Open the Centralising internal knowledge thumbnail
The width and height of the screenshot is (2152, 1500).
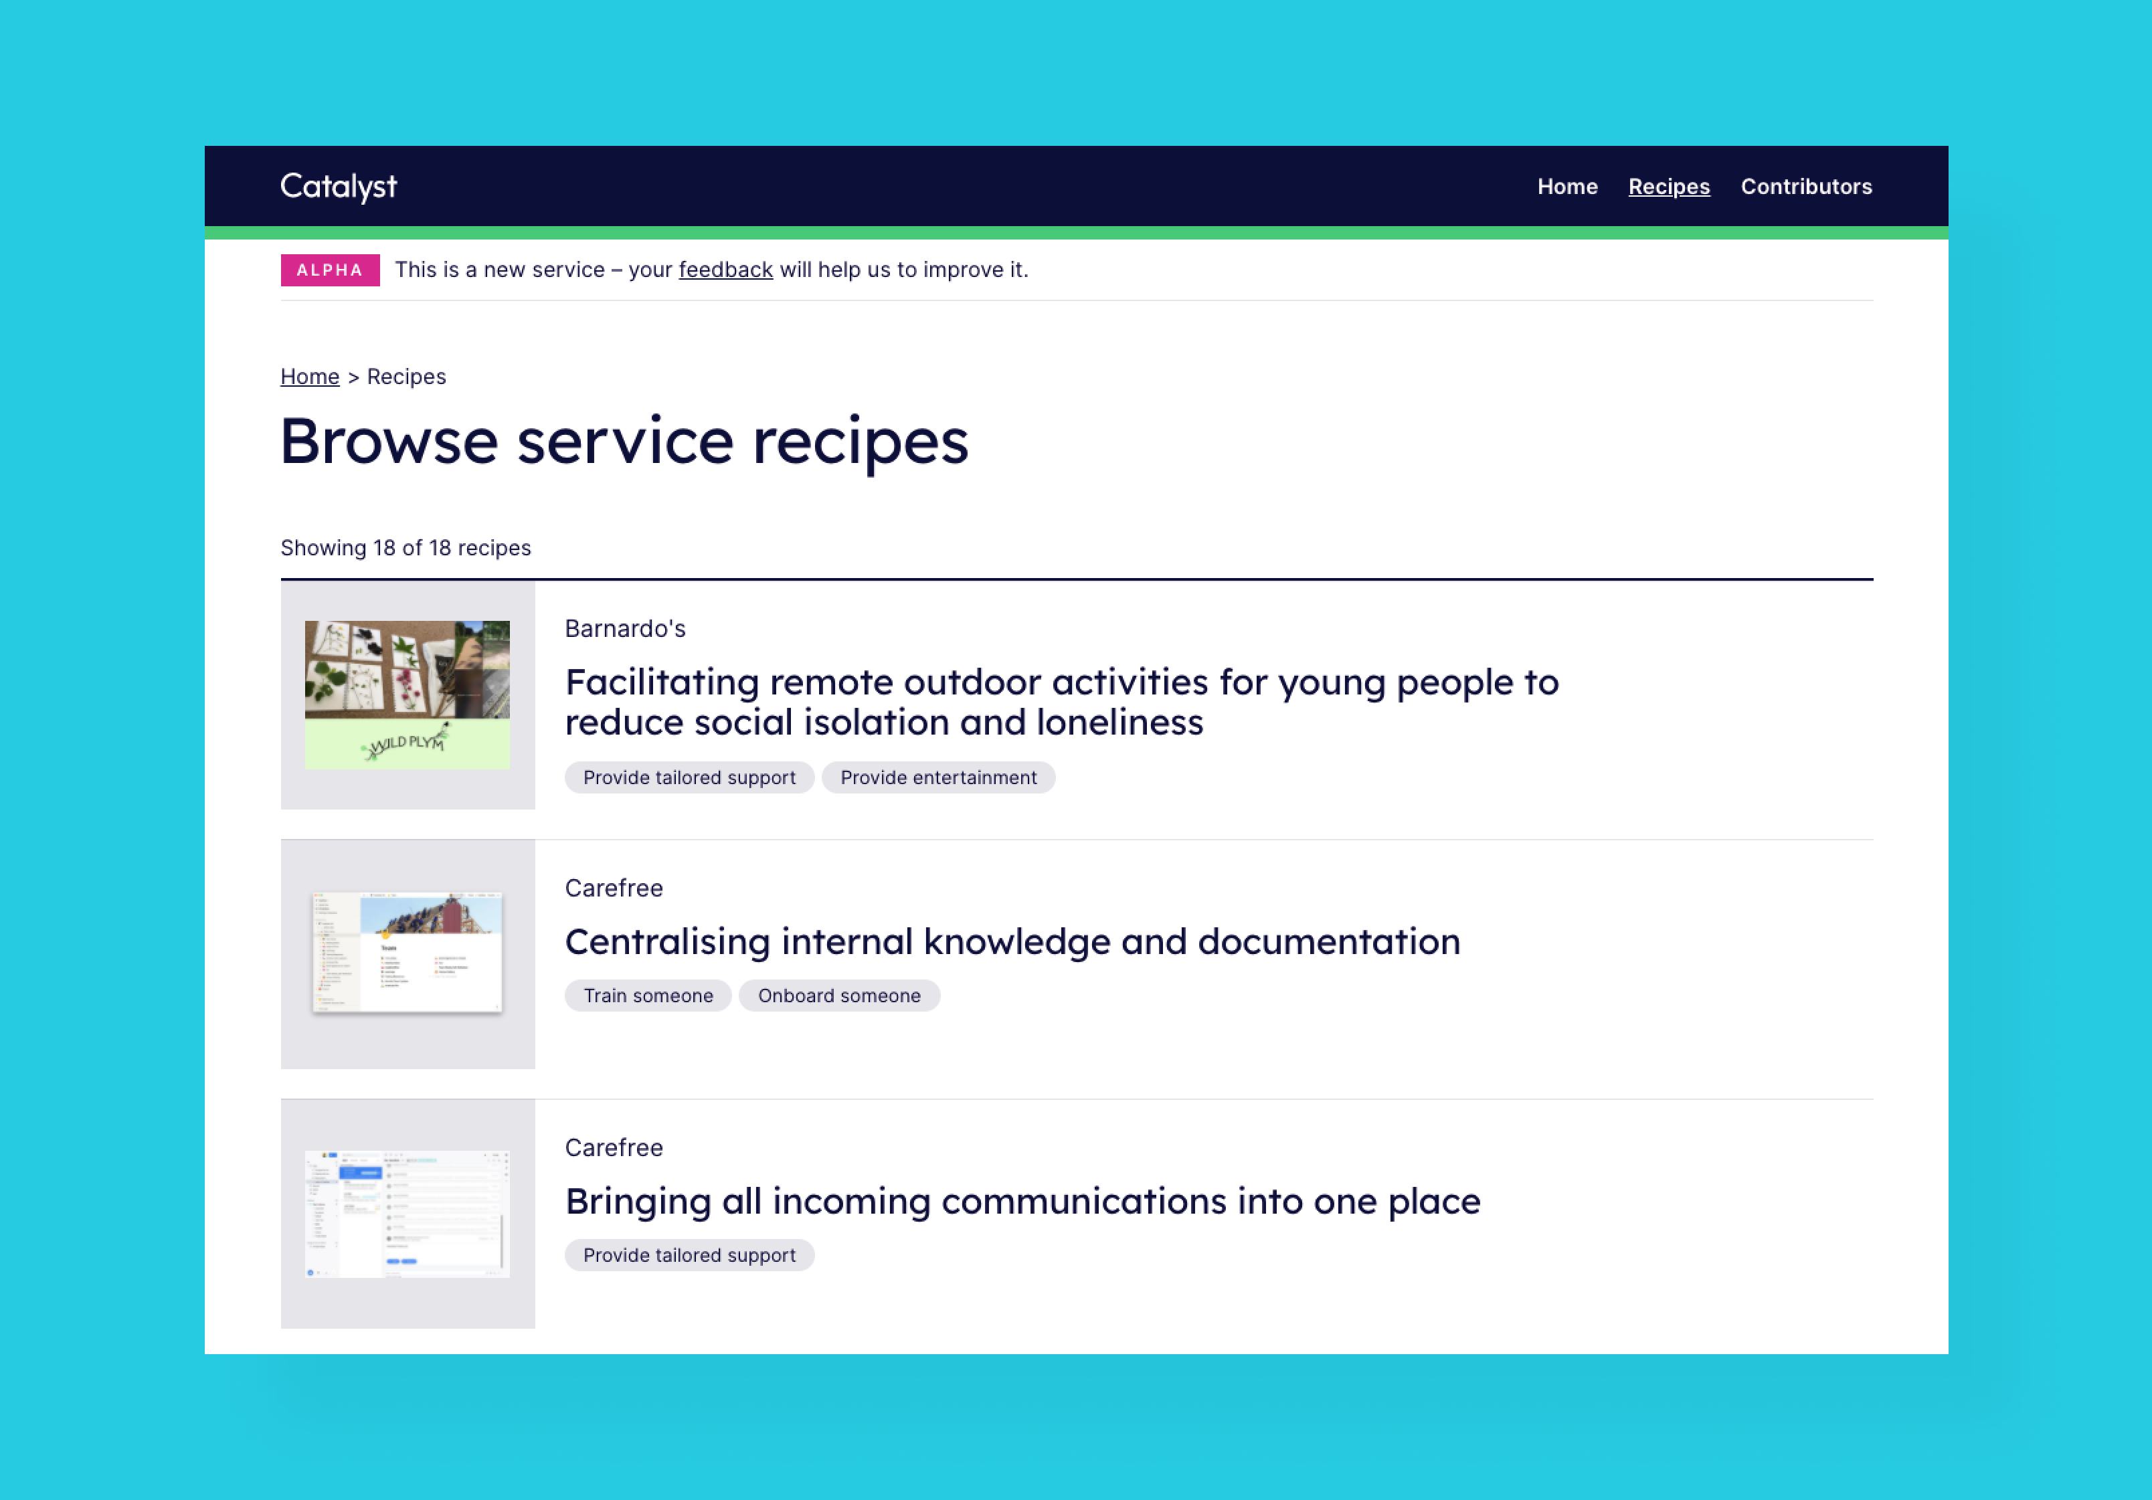(x=407, y=954)
